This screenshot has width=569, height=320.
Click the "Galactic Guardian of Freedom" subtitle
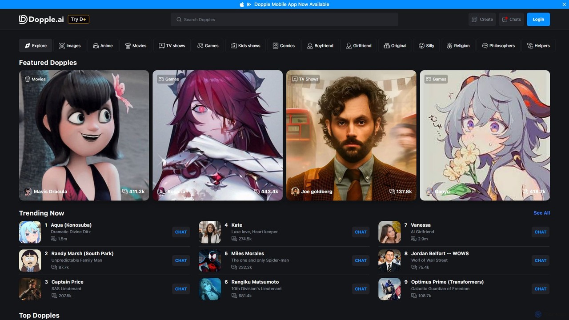(440, 289)
